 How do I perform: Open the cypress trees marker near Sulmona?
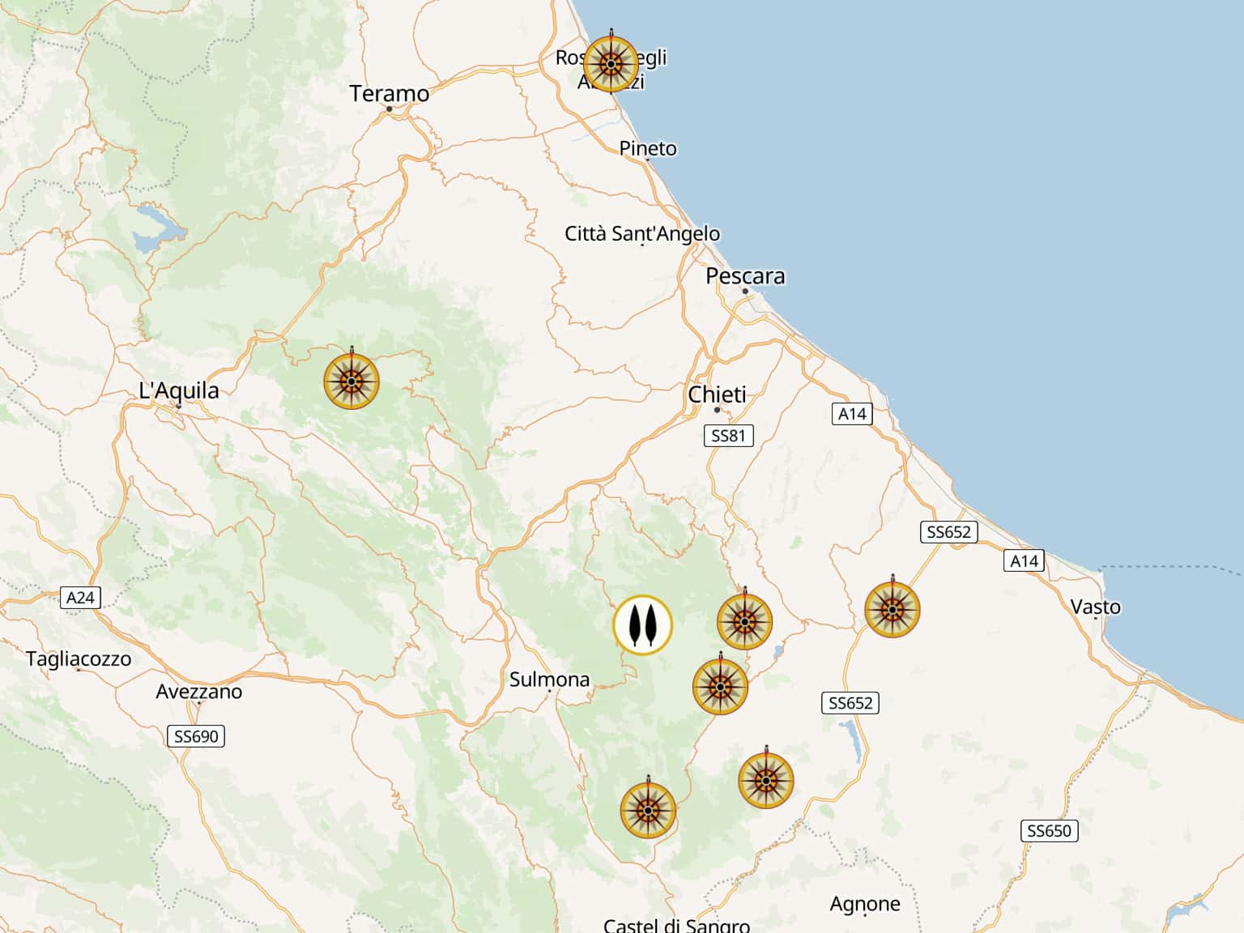642,625
